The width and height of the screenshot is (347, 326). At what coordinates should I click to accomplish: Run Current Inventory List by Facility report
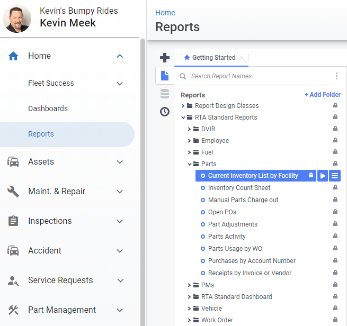pyautogui.click(x=323, y=176)
